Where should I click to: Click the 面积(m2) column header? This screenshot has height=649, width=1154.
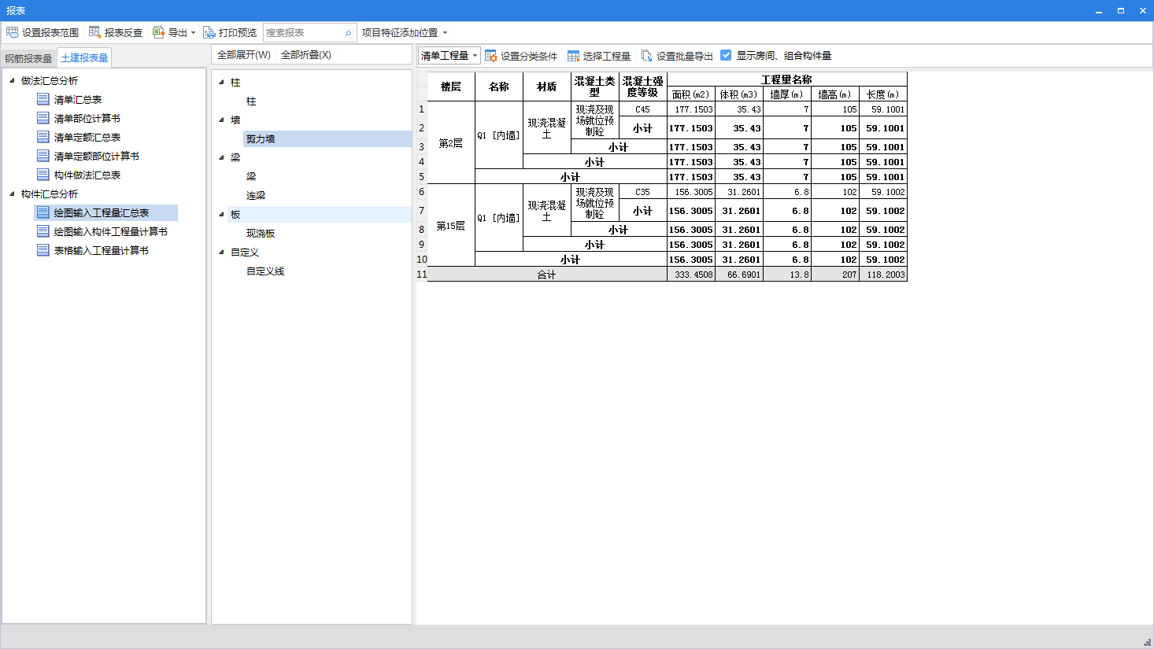691,94
